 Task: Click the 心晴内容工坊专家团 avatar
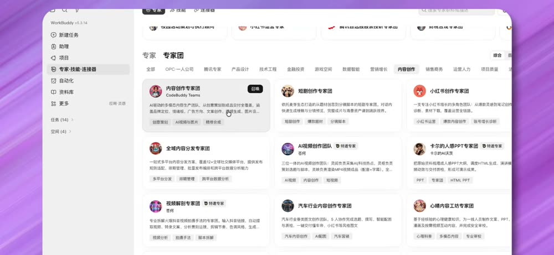click(420, 206)
